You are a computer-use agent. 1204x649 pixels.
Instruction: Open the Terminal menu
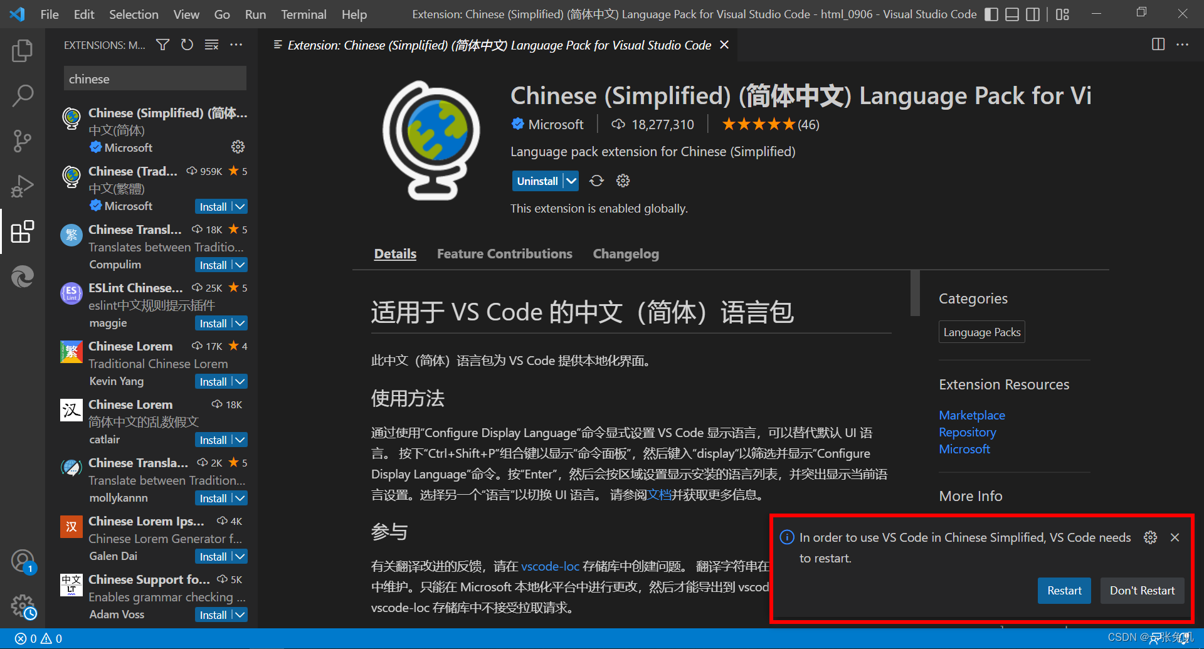click(303, 14)
